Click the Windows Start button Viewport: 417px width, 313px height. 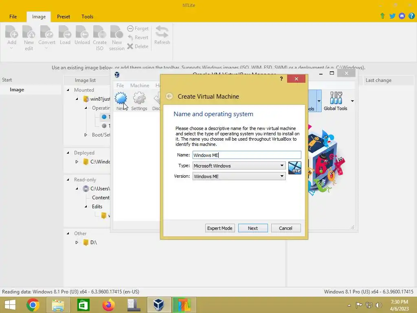click(10, 305)
